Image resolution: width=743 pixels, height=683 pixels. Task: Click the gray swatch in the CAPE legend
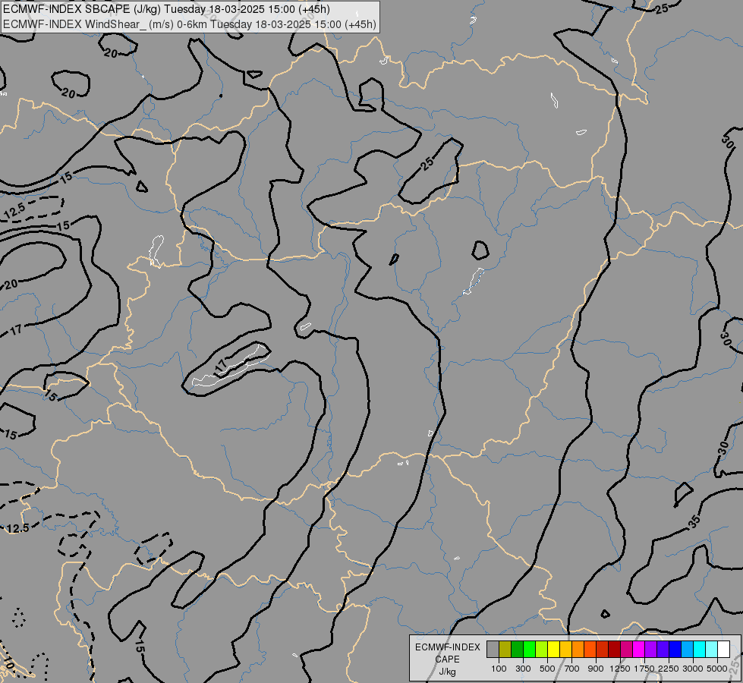[493, 649]
